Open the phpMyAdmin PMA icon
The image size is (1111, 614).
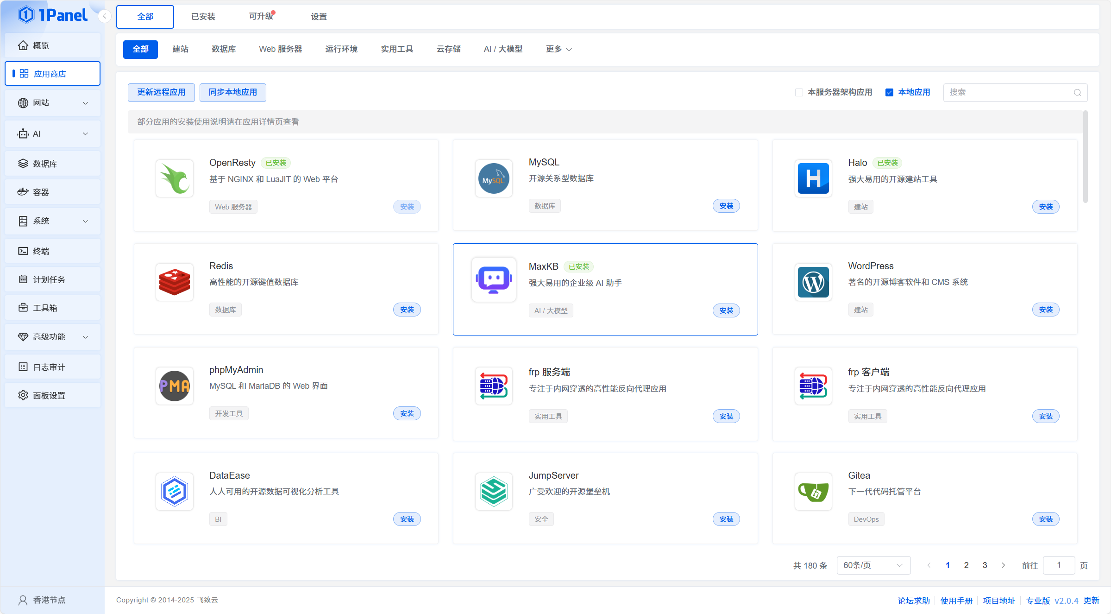[175, 386]
